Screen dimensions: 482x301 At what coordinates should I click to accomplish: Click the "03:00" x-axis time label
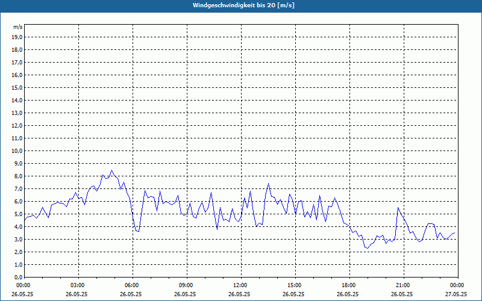(78, 285)
